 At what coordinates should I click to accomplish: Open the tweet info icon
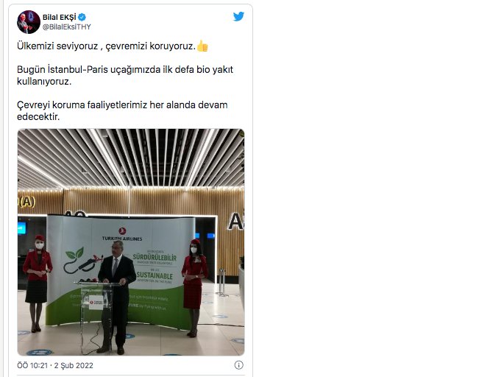238,365
